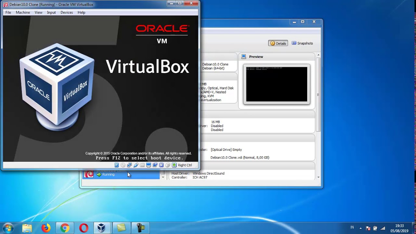Click the CPU virtualization indicator in VM status bar
This screenshot has width=416, height=234.
pos(161,165)
